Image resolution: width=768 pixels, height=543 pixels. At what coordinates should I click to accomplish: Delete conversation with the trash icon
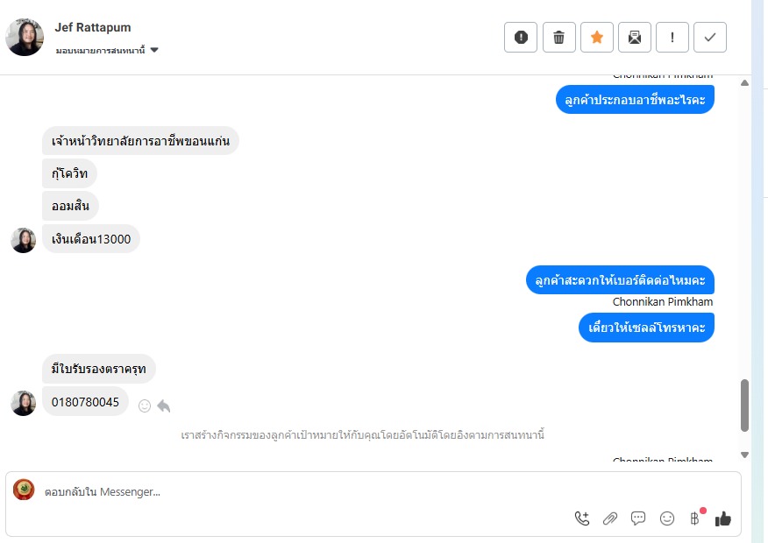tap(558, 37)
